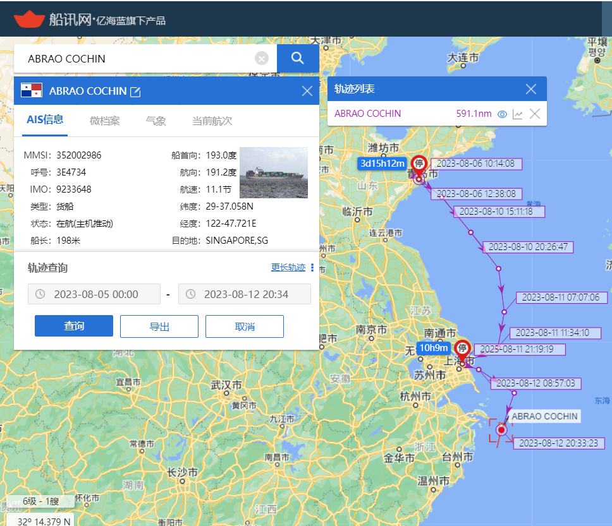
Task: Open the track speed chart icon
Action: 518,114
